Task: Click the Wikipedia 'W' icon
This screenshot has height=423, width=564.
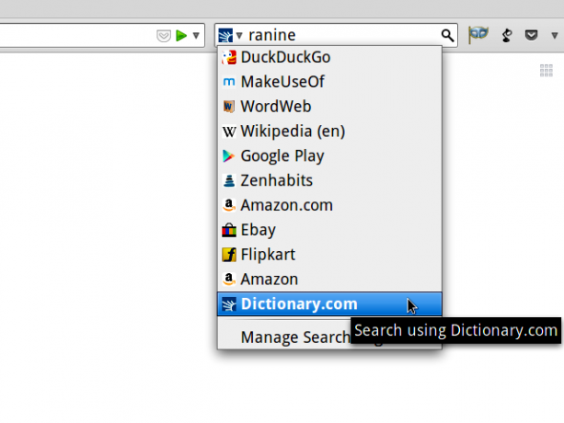Action: 229,131
